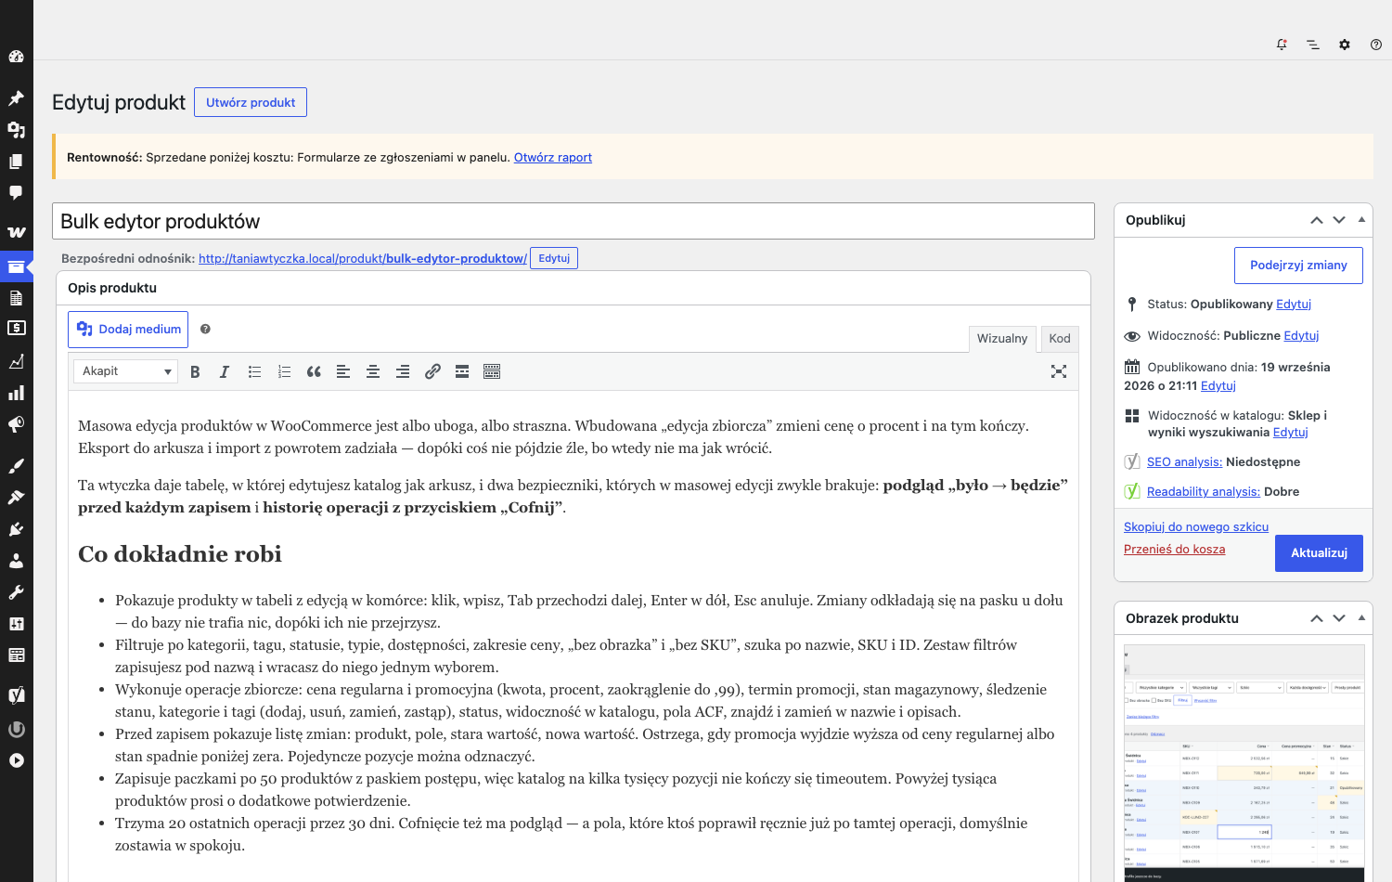The height and width of the screenshot is (882, 1392).
Task: Move Obrazek produktu panel up
Action: (1317, 618)
